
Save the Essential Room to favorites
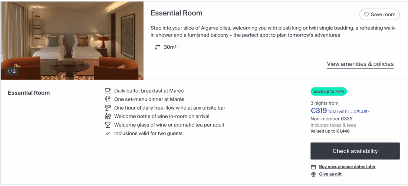pos(379,14)
